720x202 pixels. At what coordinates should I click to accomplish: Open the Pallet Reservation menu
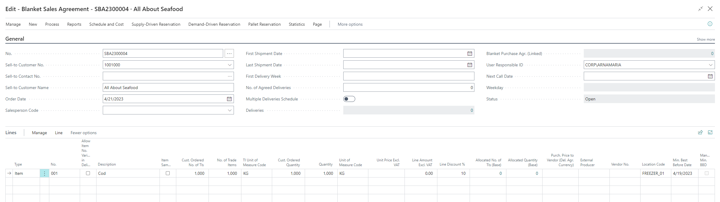(264, 24)
